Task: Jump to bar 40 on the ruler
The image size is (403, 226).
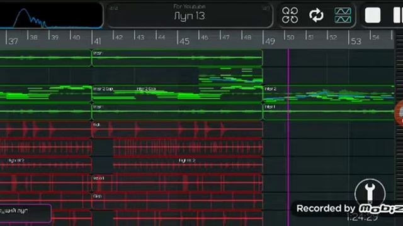Action: pos(76,38)
